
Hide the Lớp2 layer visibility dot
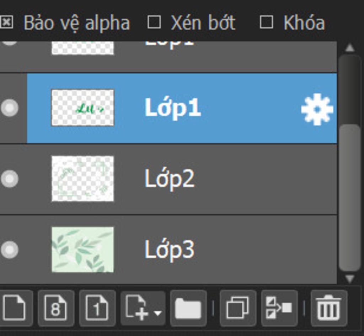click(x=10, y=179)
